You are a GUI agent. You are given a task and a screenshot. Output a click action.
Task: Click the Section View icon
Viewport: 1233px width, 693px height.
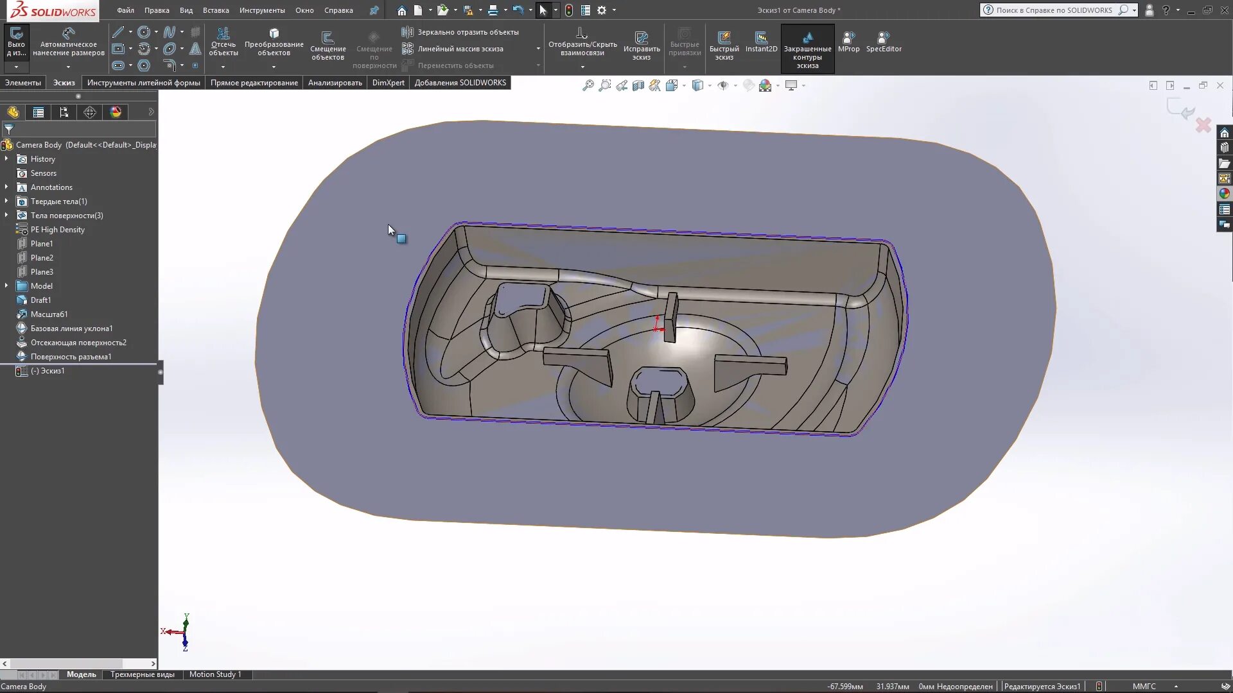[638, 85]
